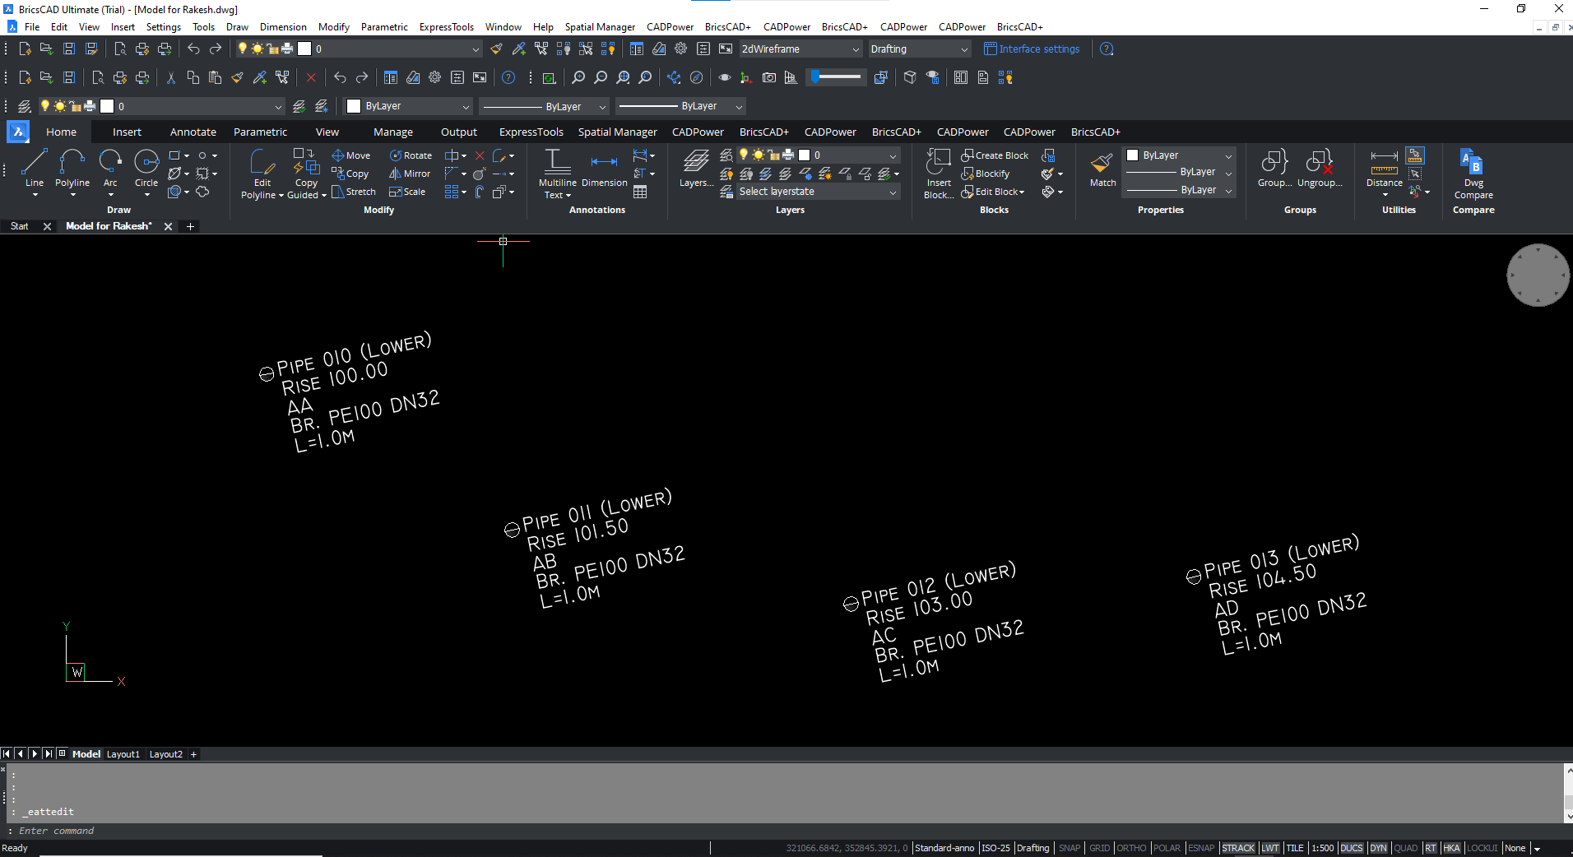This screenshot has height=857, width=1573.
Task: Open the Circle tool
Action: coord(146,170)
